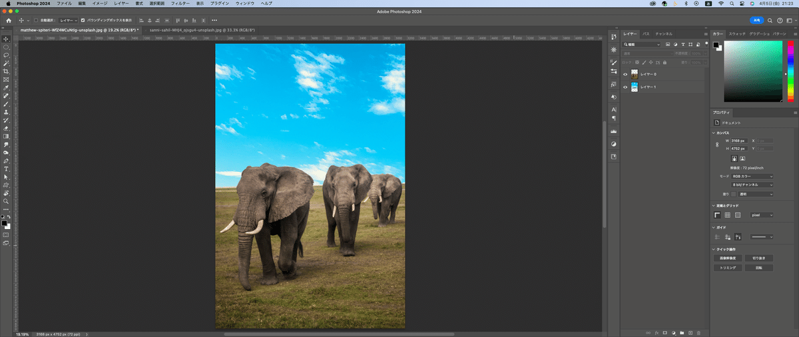Select the Smudge tool
Viewport: 799px width, 337px height.
point(6,145)
